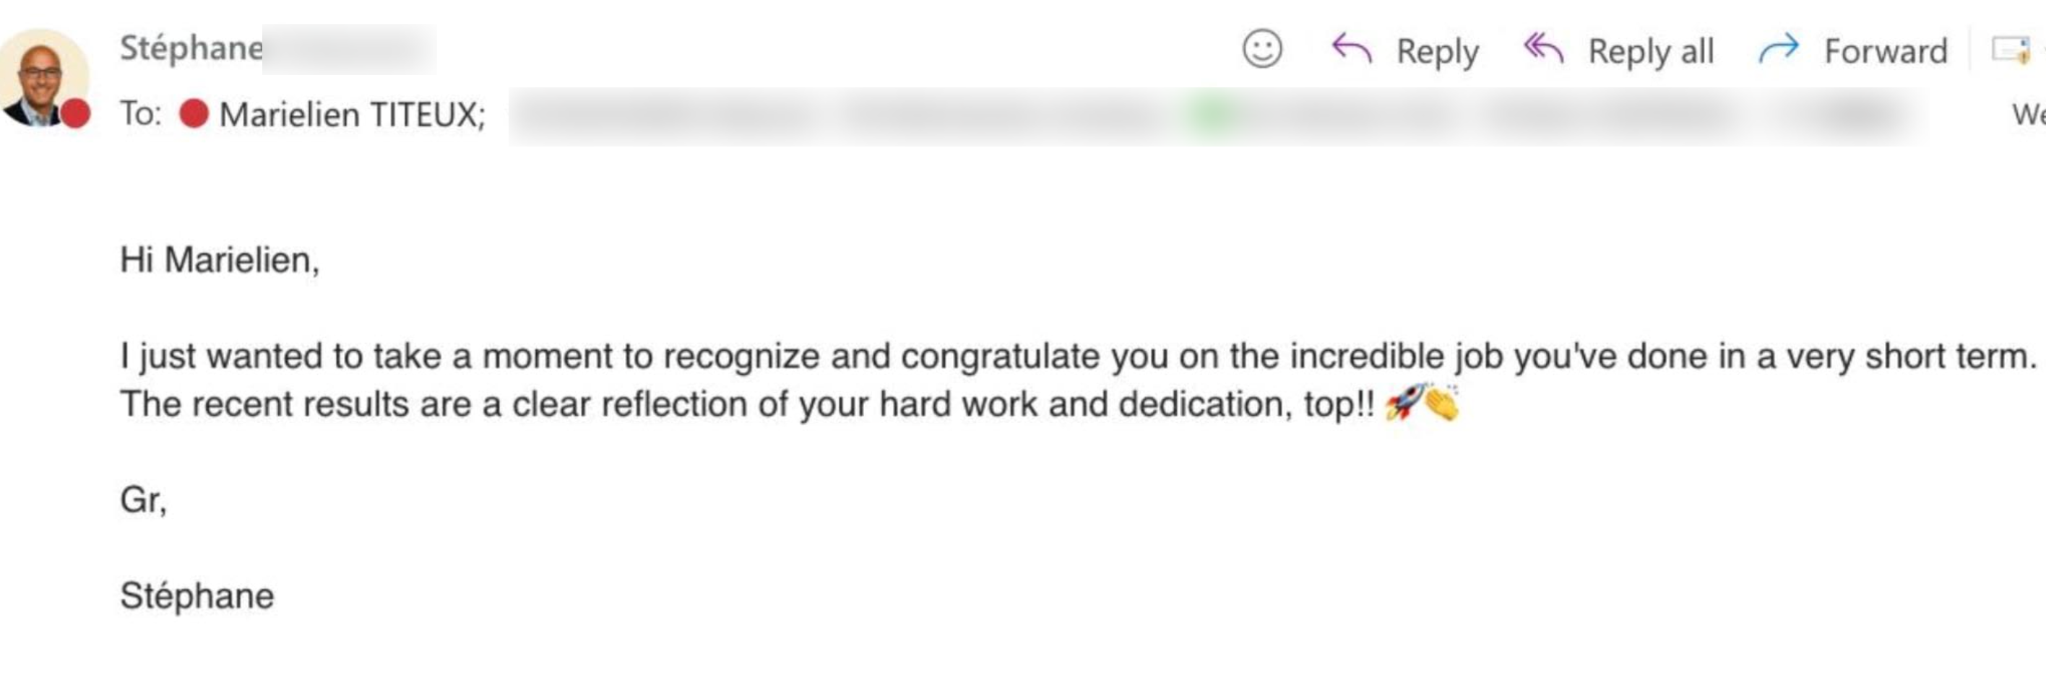This screenshot has width=2046, height=680.
Task: Open sender name Stéphane contact card
Action: pos(191,48)
